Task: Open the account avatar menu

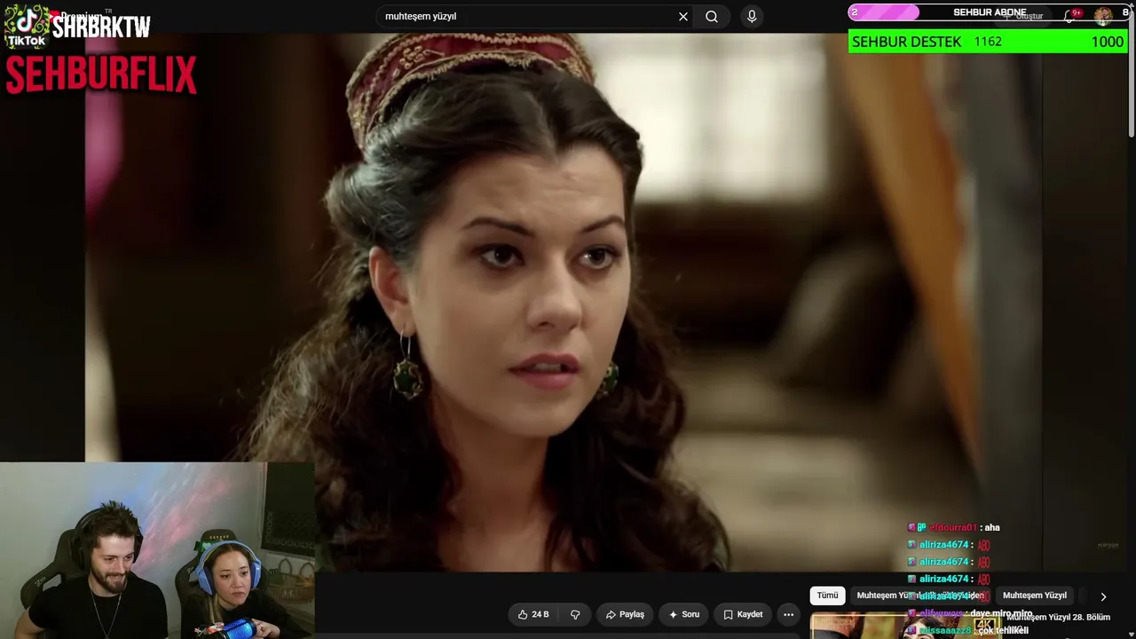Action: pyautogui.click(x=1103, y=16)
